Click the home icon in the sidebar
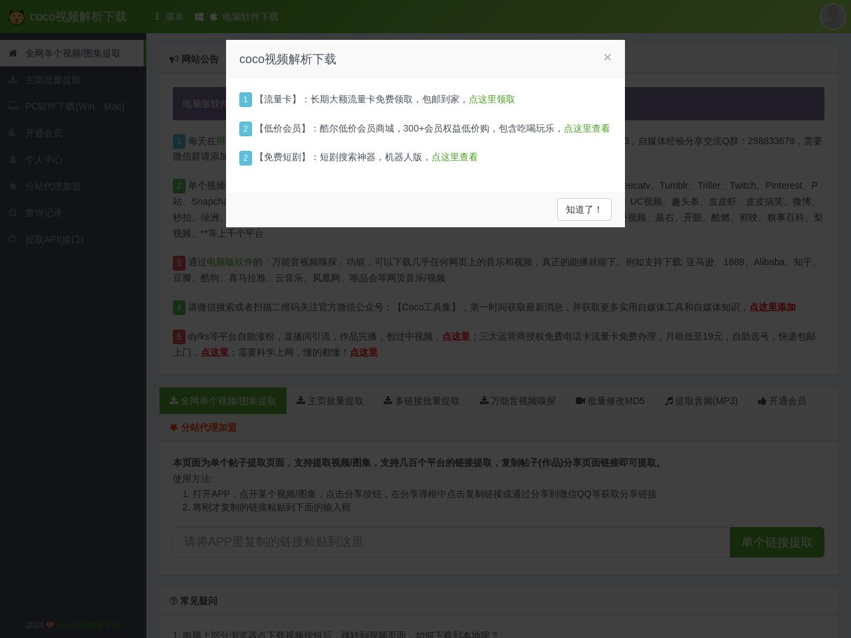This screenshot has width=851, height=638. 13,53
